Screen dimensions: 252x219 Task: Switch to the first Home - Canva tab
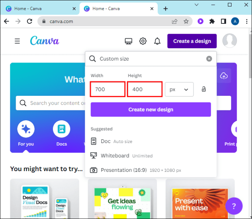click(40, 9)
